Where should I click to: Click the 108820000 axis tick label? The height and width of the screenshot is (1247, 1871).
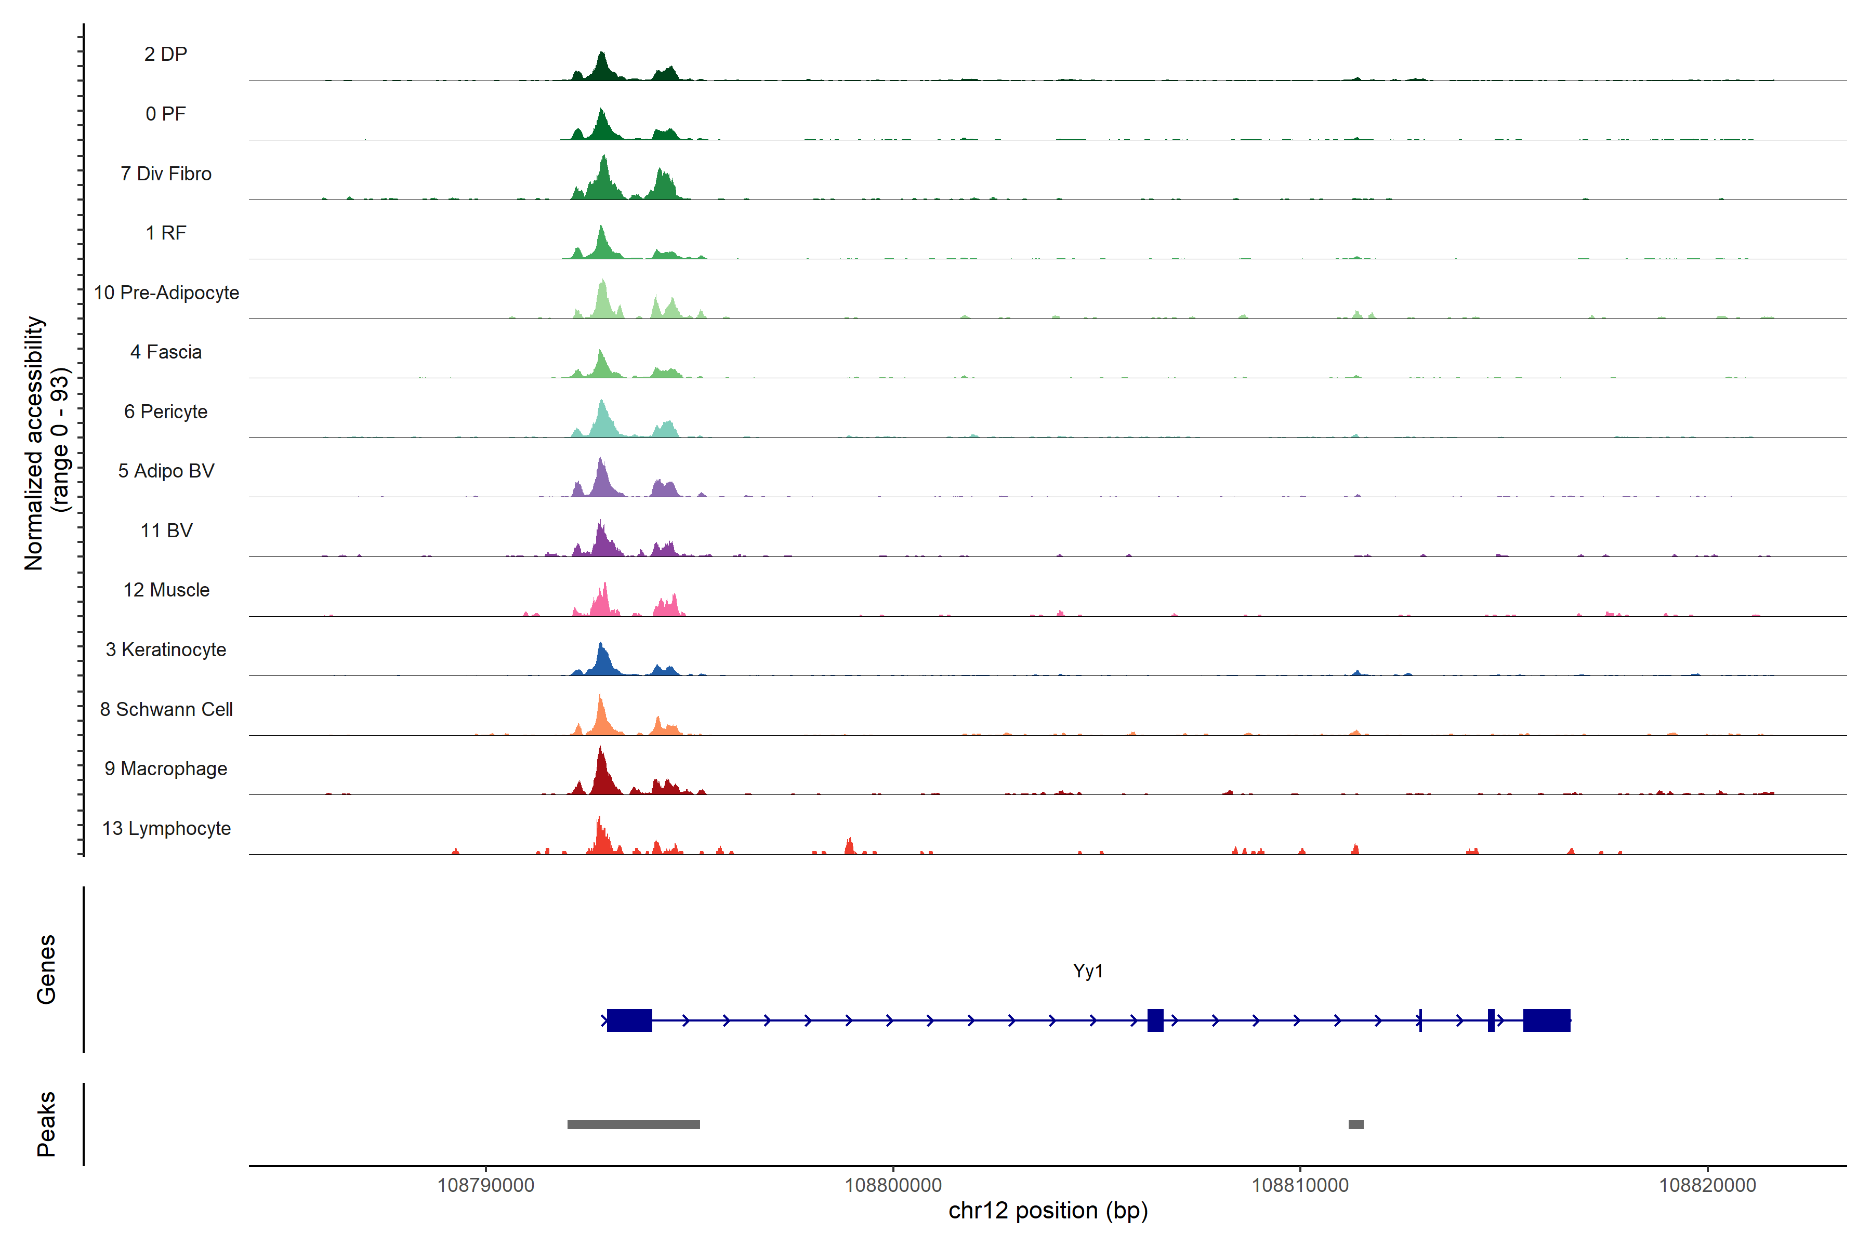point(1707,1186)
